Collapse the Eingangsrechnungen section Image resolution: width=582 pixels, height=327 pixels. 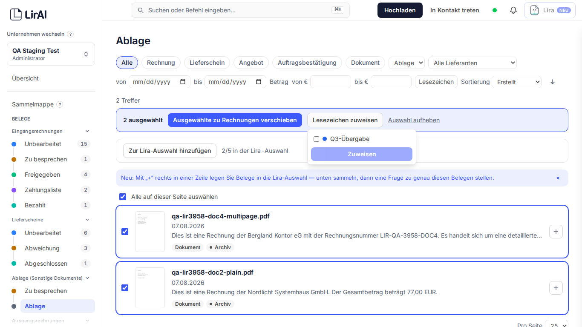pos(87,131)
